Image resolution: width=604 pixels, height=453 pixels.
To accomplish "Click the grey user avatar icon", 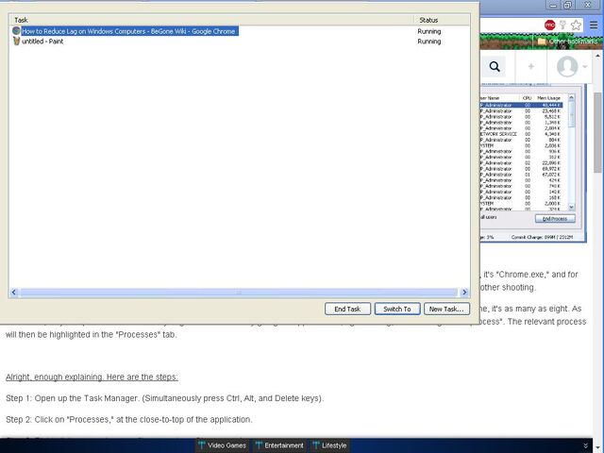I will [567, 66].
